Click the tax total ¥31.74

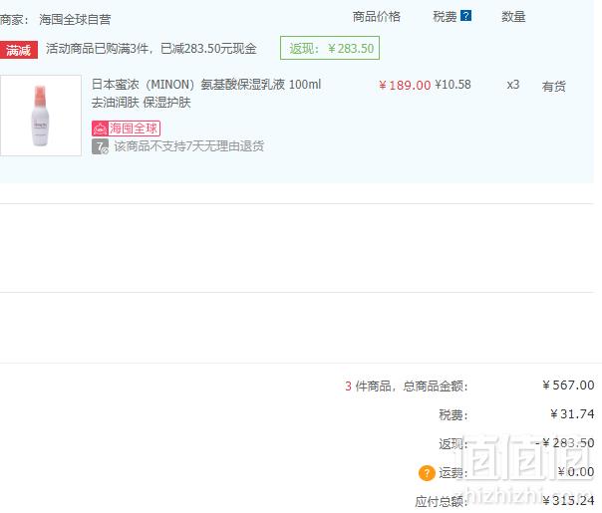572,414
